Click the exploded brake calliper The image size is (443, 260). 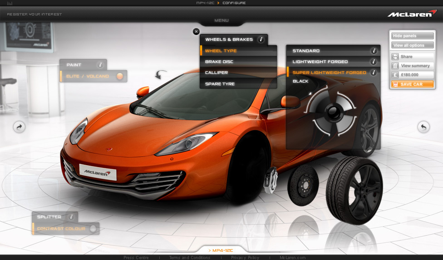[x=271, y=180]
